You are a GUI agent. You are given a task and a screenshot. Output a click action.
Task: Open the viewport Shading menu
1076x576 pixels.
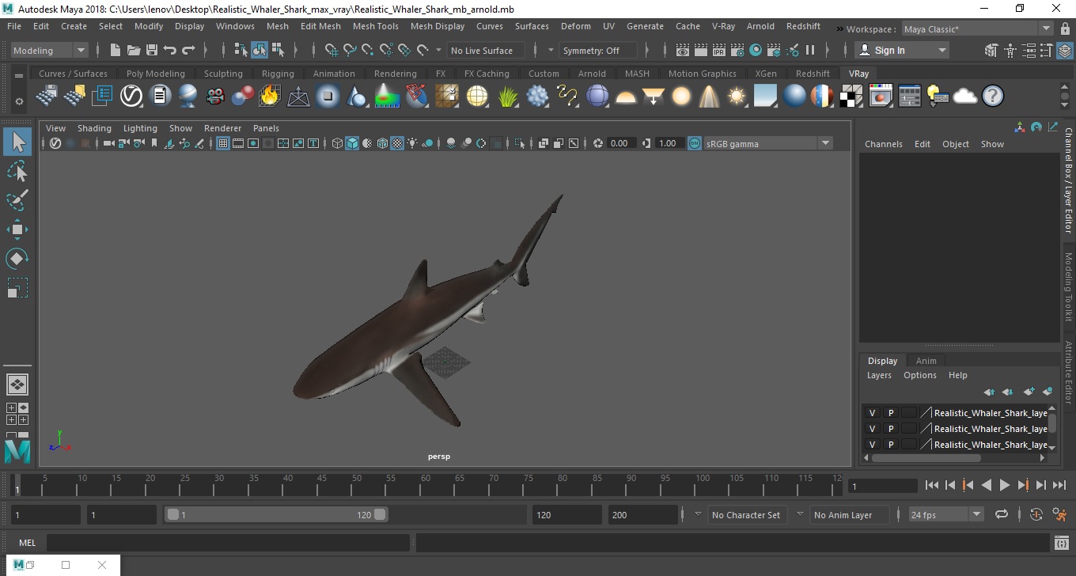[94, 128]
